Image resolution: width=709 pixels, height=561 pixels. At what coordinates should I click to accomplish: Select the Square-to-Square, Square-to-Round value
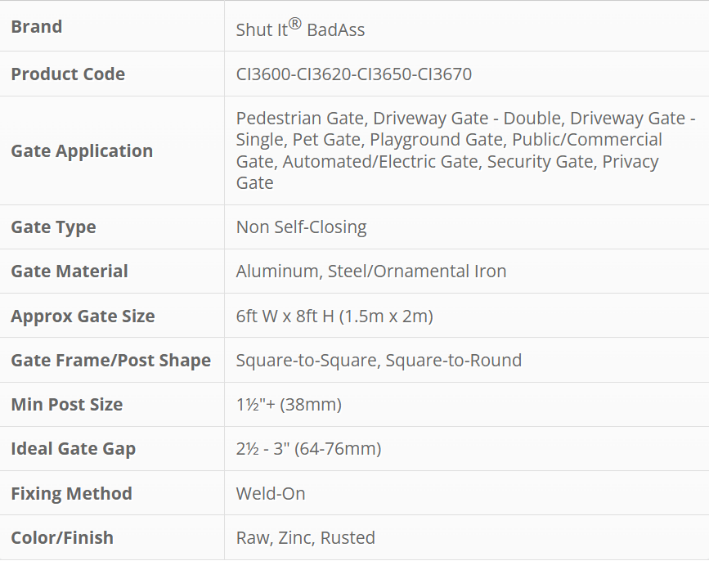379,361
